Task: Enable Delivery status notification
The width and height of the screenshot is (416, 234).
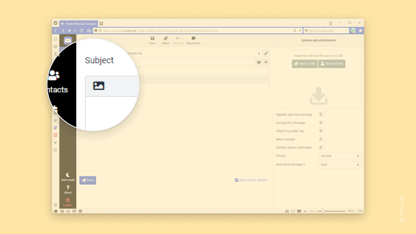Action: 322,147
